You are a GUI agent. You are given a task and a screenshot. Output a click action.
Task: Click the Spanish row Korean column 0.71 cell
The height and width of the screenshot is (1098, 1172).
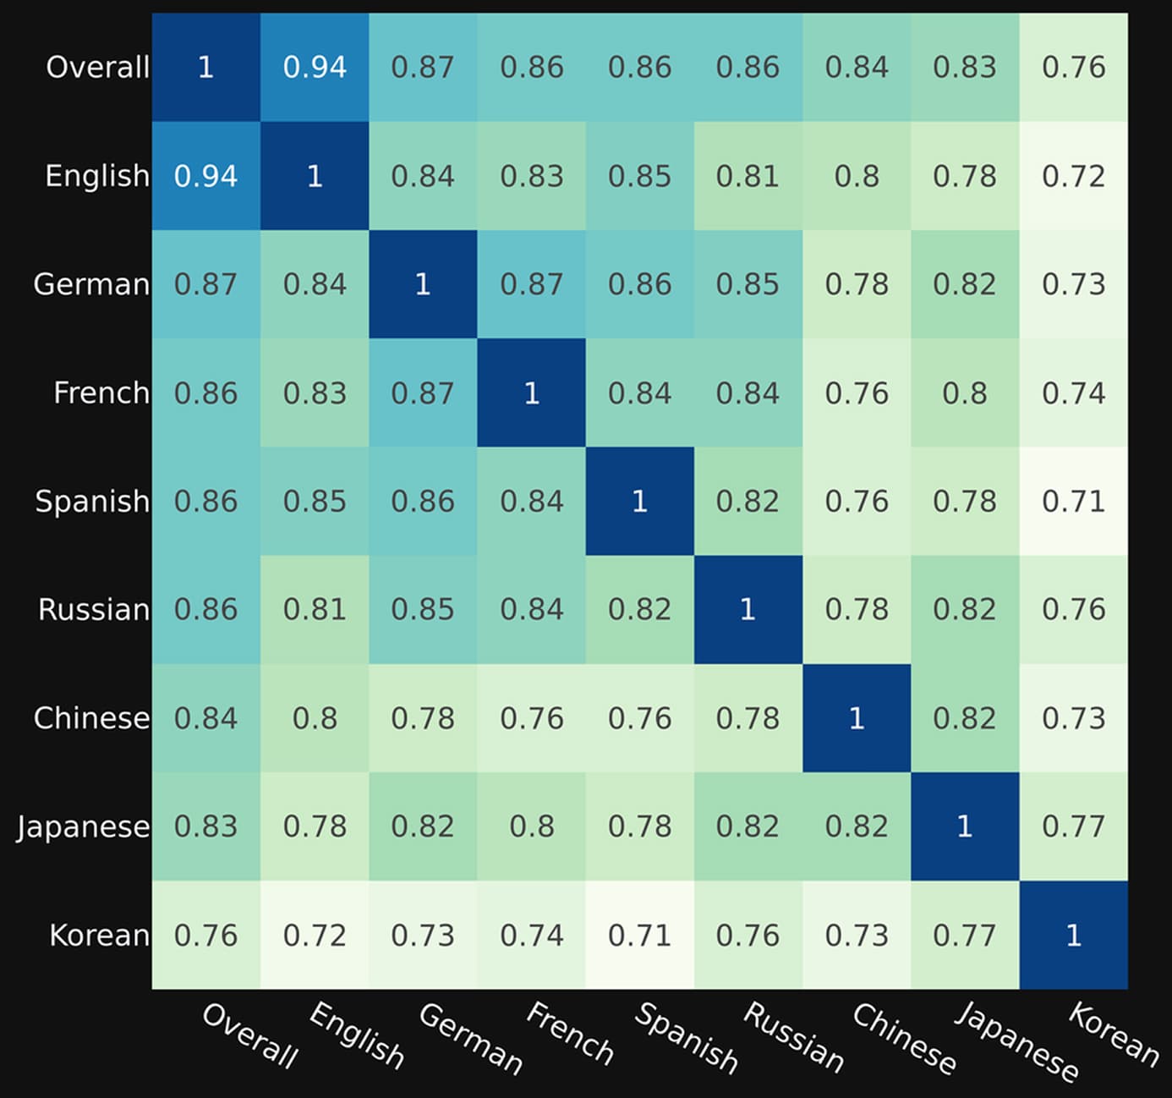[x=1074, y=501]
